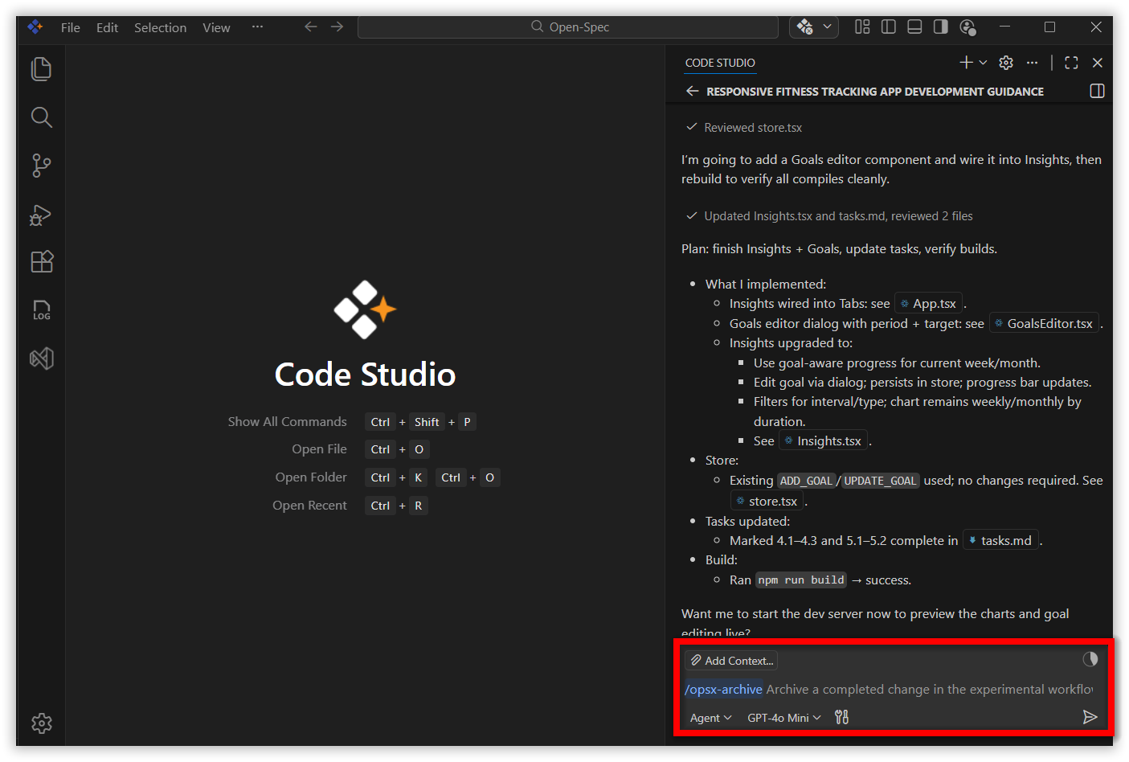
Task: Go forward with the title bar arrow
Action: (337, 27)
